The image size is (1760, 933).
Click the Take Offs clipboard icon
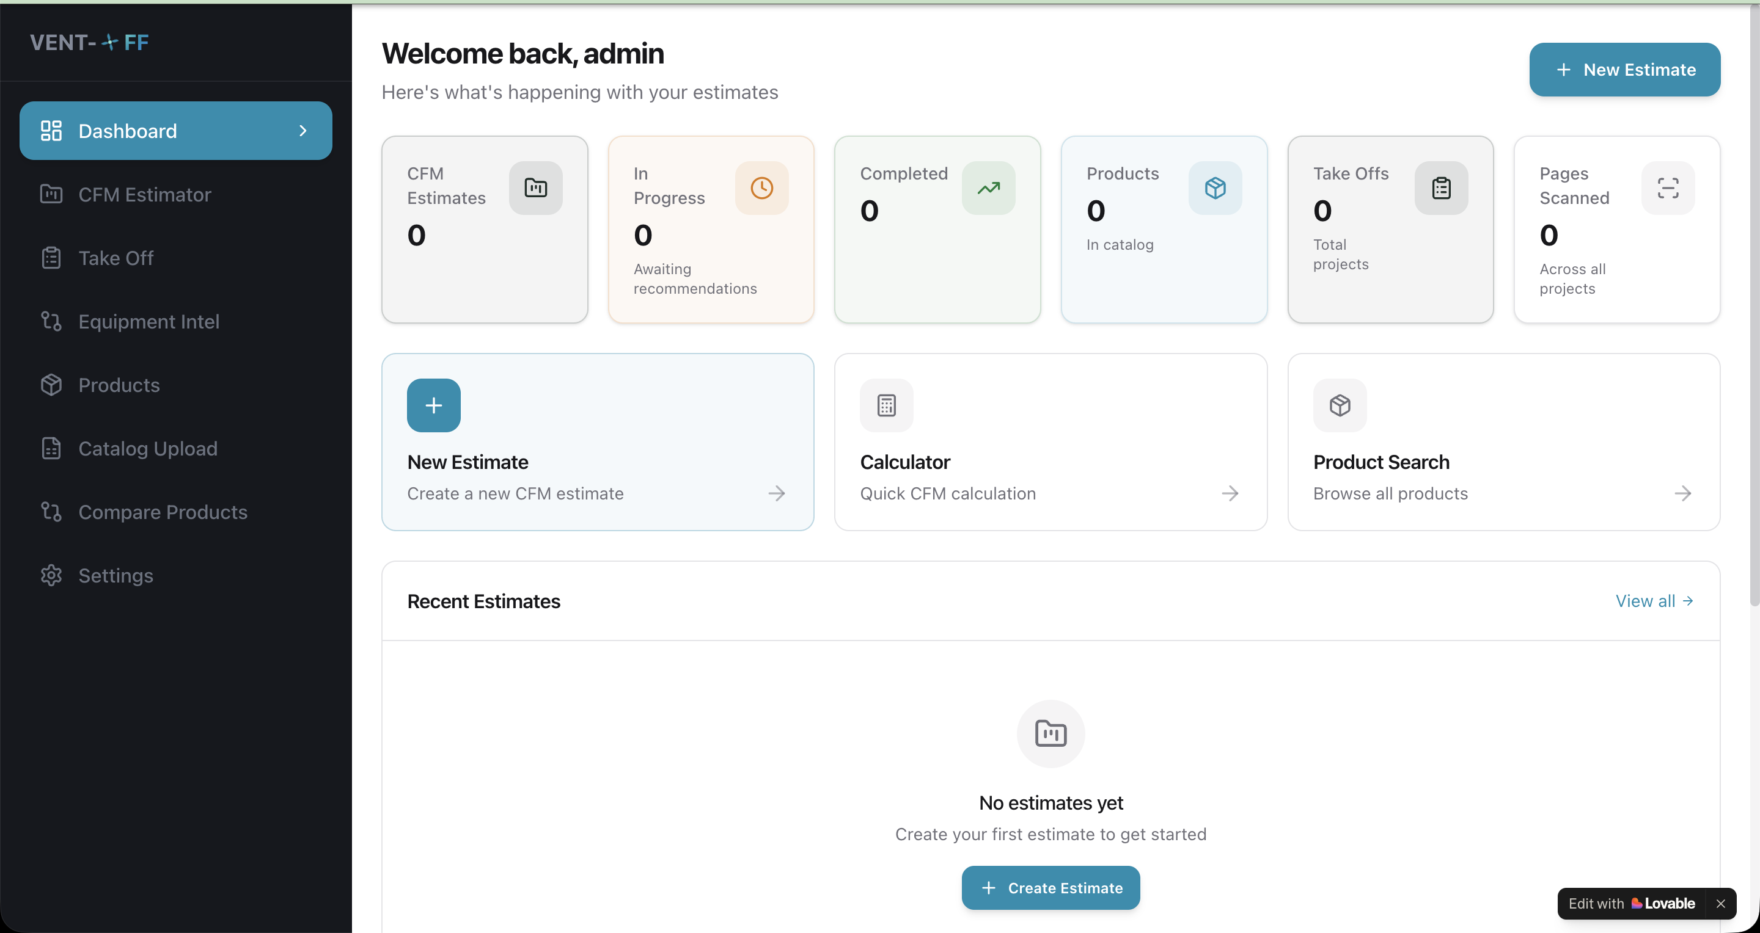point(1441,187)
